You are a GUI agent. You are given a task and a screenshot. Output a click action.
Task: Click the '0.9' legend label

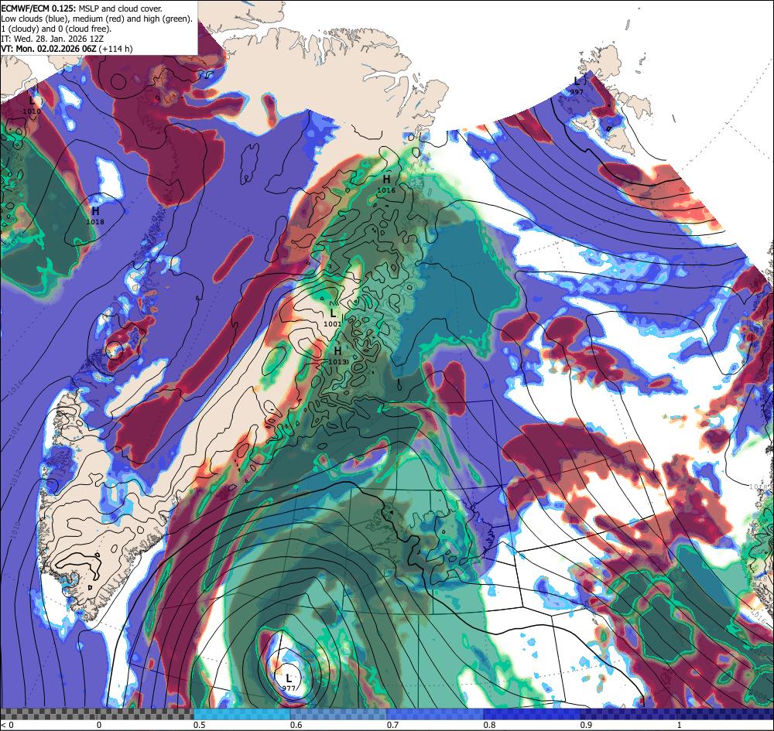click(x=586, y=725)
